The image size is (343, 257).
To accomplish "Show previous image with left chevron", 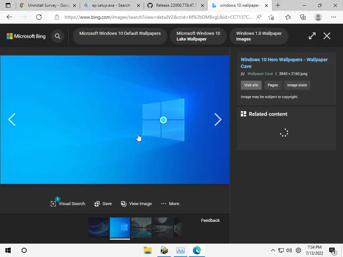I will click(x=12, y=119).
